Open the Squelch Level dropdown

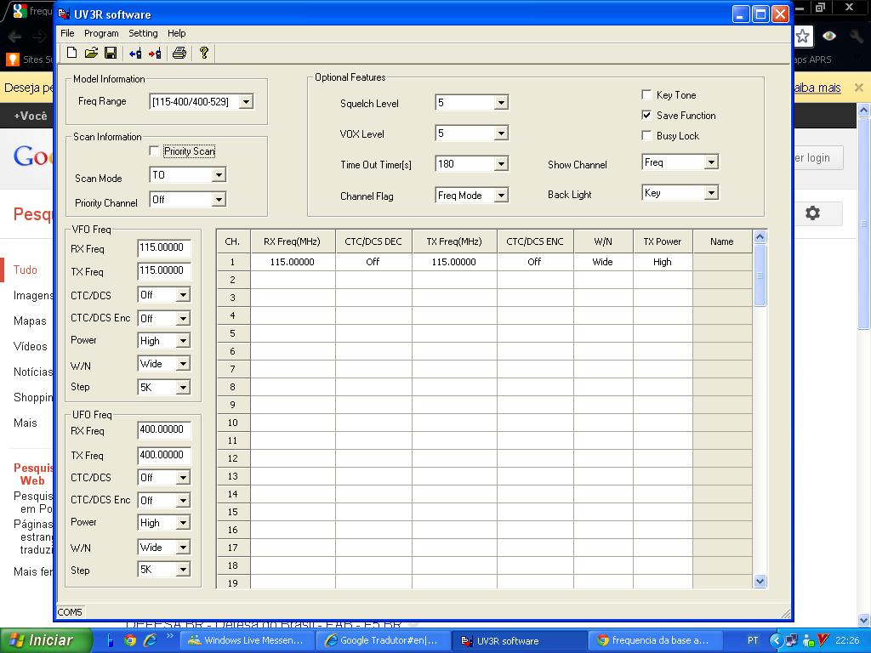pyautogui.click(x=501, y=103)
